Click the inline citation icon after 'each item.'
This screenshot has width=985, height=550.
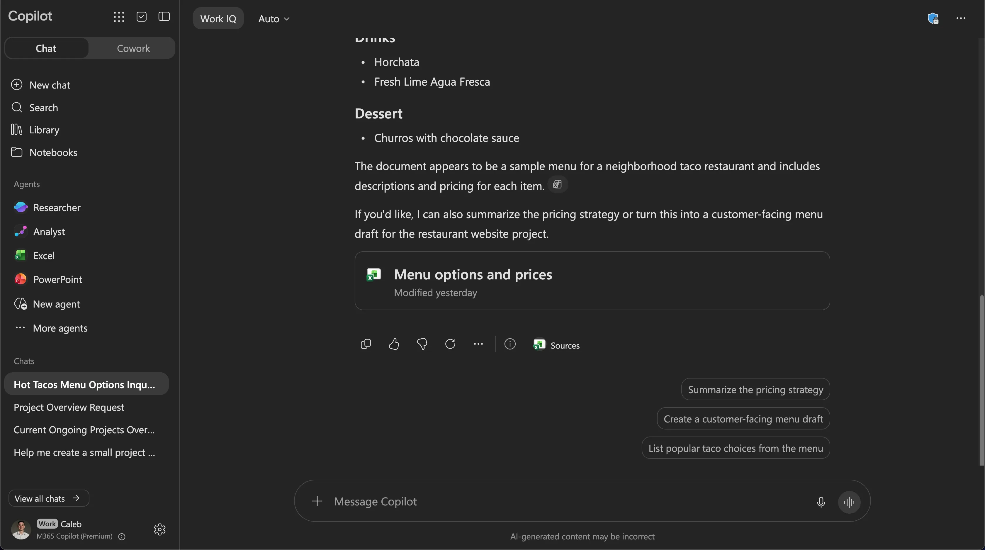click(558, 185)
